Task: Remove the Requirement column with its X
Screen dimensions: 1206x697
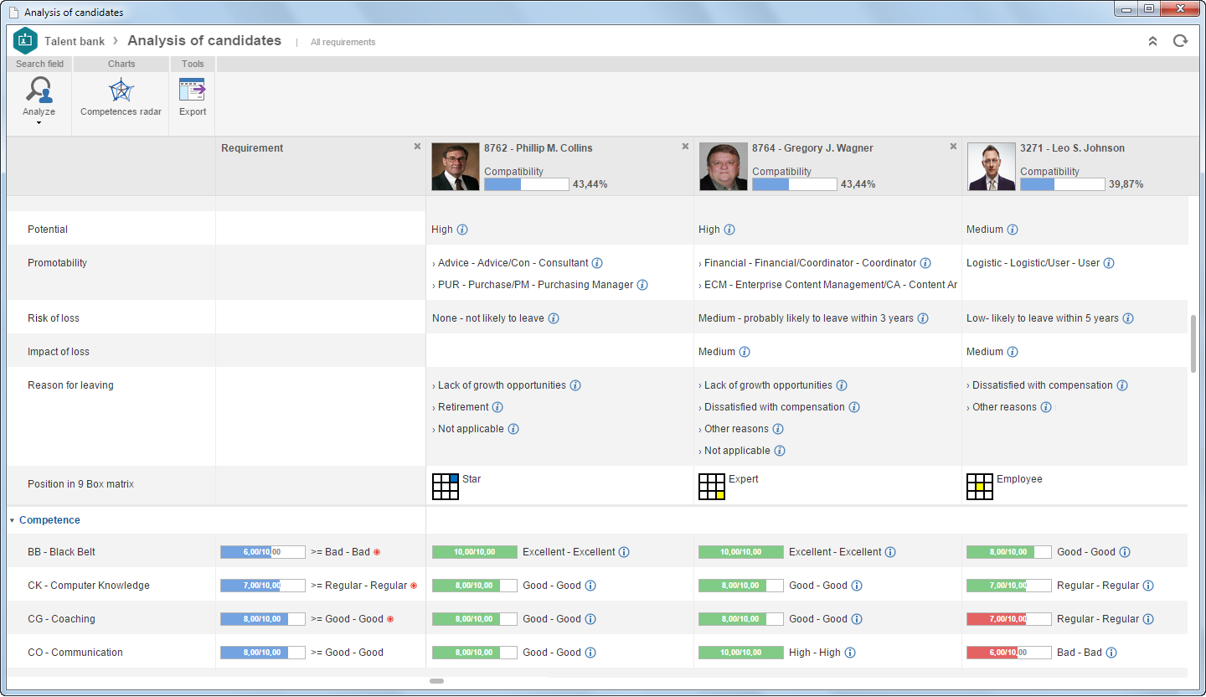Action: click(x=417, y=147)
